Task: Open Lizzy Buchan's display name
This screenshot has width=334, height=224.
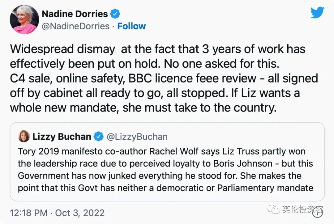Action: point(62,136)
